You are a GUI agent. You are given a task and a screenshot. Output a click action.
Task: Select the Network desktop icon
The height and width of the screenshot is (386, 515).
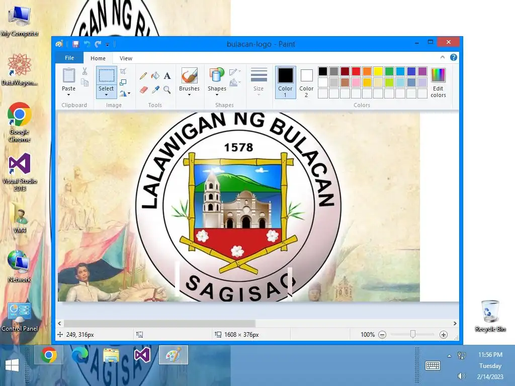(x=20, y=266)
